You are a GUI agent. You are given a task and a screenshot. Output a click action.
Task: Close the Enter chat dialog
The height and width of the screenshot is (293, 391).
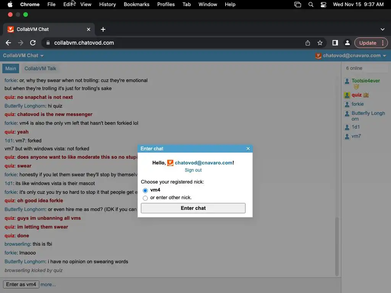(x=248, y=148)
